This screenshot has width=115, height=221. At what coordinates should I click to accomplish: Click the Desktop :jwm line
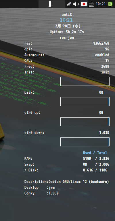pyautogui.click(x=39, y=188)
